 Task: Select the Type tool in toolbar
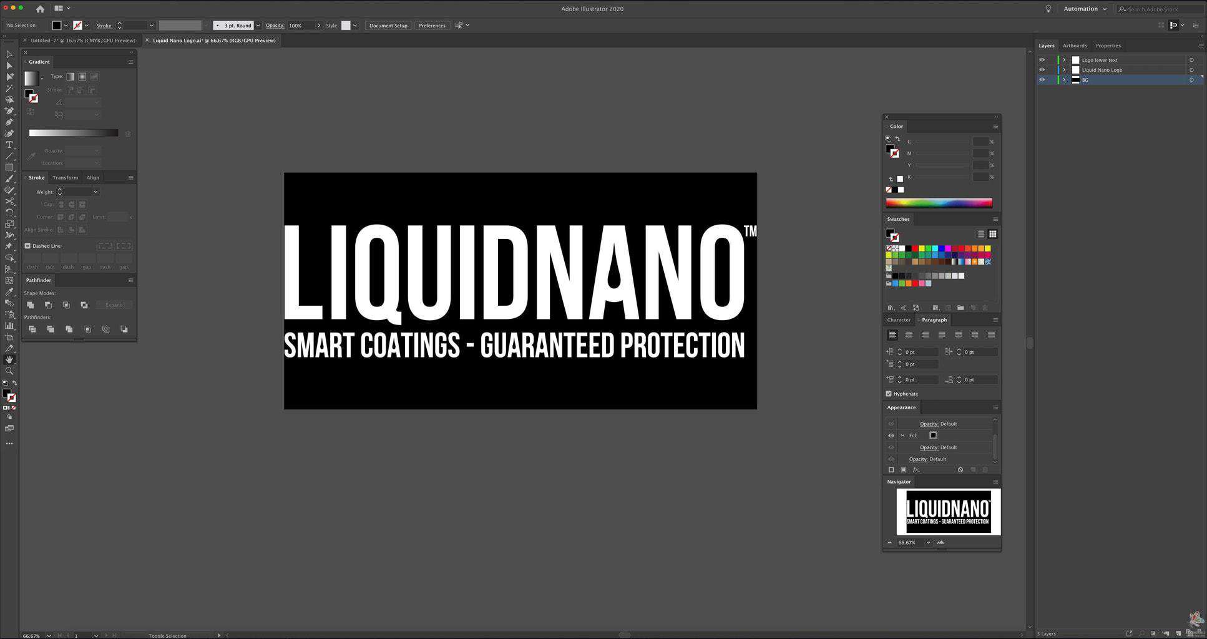[9, 145]
